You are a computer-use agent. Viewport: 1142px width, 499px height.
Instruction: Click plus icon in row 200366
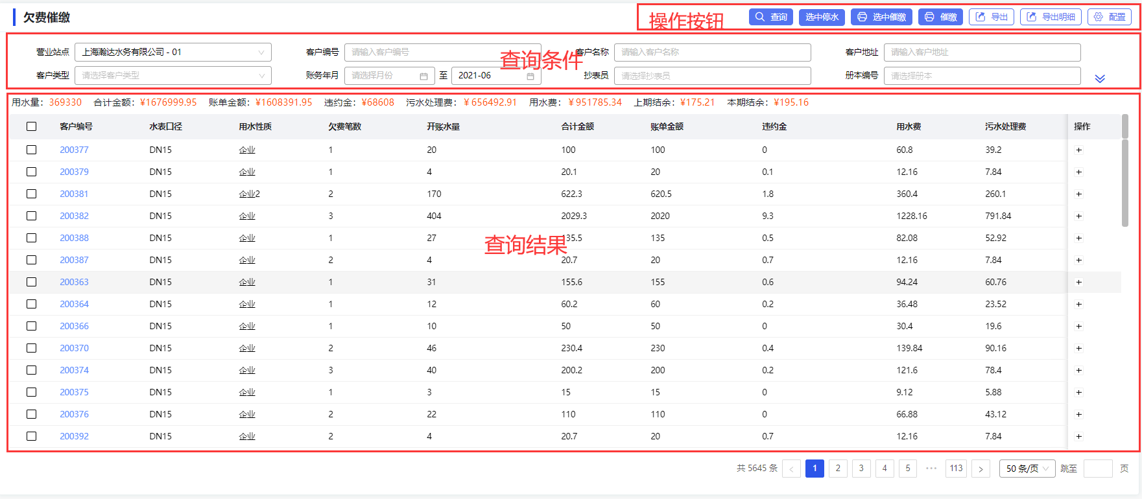pyautogui.click(x=1079, y=326)
